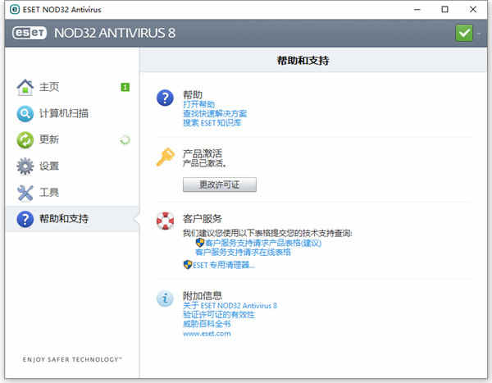Screen dimensions: 492x383
Task: Click the 产品激活 section heading
Action: point(203,153)
